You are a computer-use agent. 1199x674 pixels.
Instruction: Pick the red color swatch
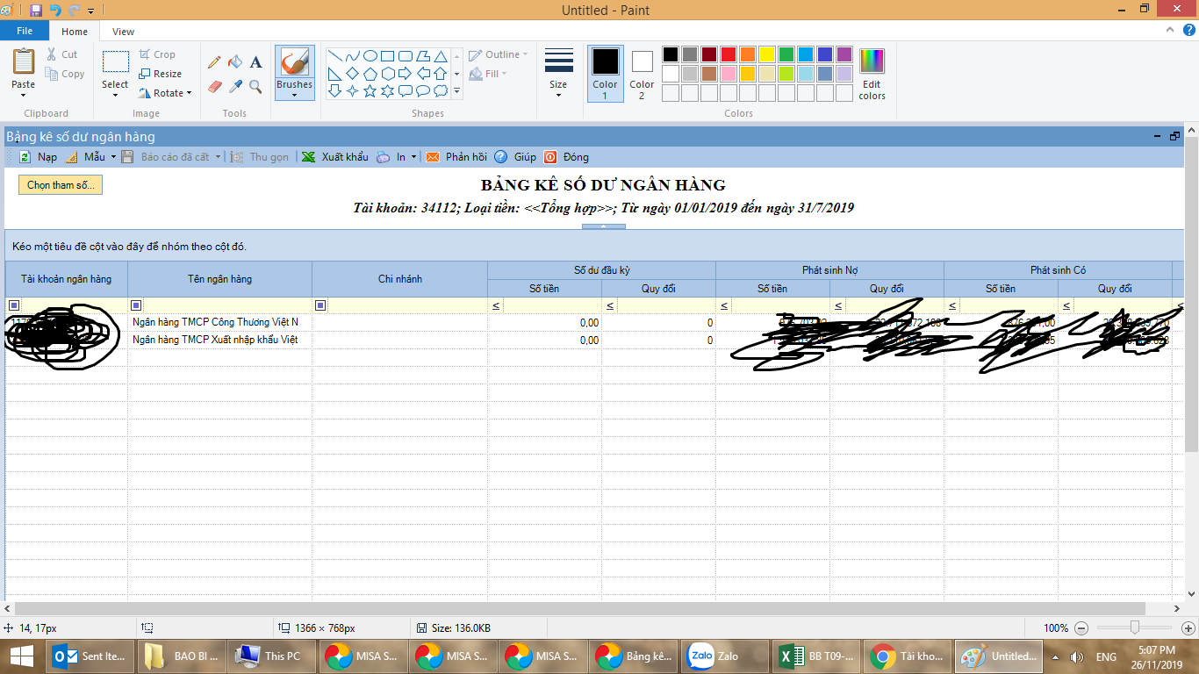728,54
